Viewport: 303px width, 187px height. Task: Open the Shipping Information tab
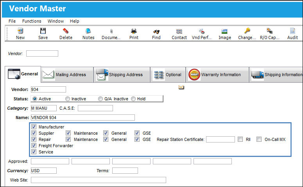coord(276,75)
